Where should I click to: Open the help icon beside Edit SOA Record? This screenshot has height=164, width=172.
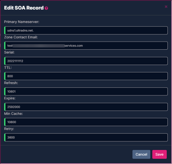[46, 8]
